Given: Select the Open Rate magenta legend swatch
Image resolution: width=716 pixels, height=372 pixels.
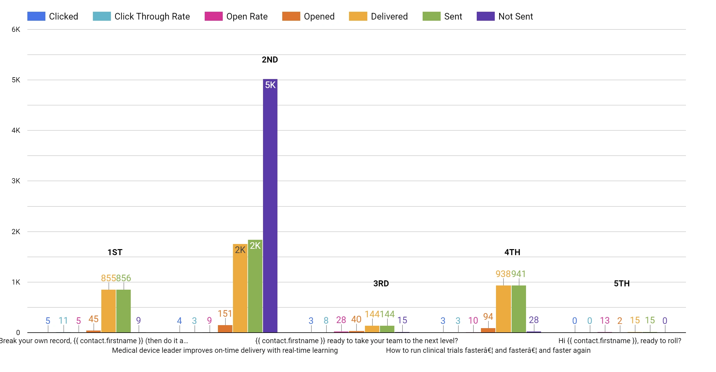Looking at the screenshot, I should (213, 16).
